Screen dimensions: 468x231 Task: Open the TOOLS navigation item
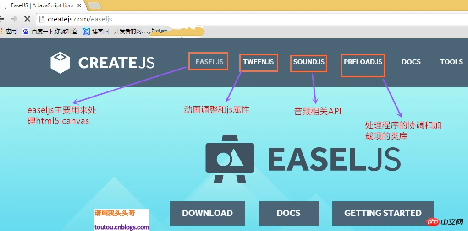[451, 62]
